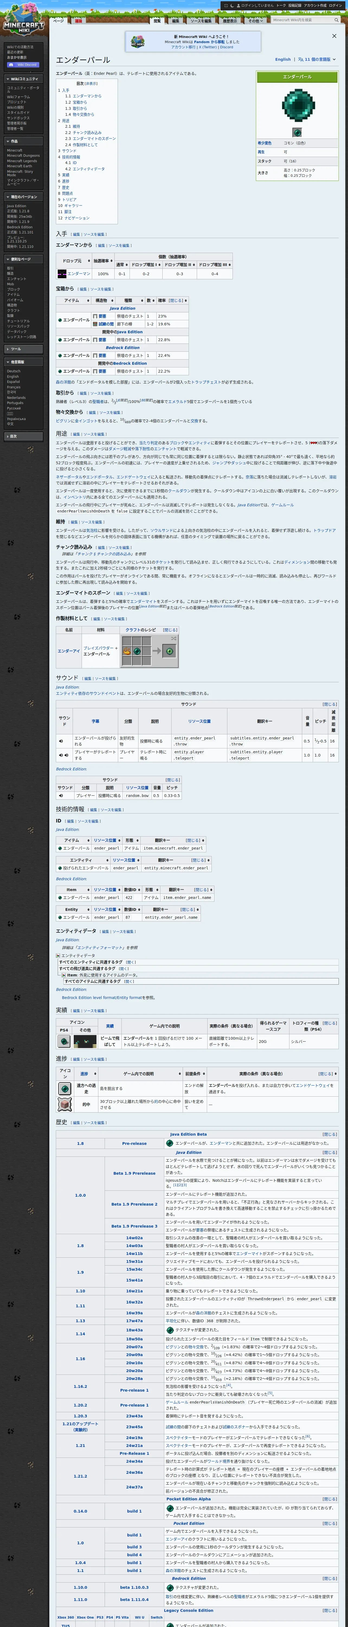
Task: Click the fullscreen expand icon in top bar
Action: [225, 5]
